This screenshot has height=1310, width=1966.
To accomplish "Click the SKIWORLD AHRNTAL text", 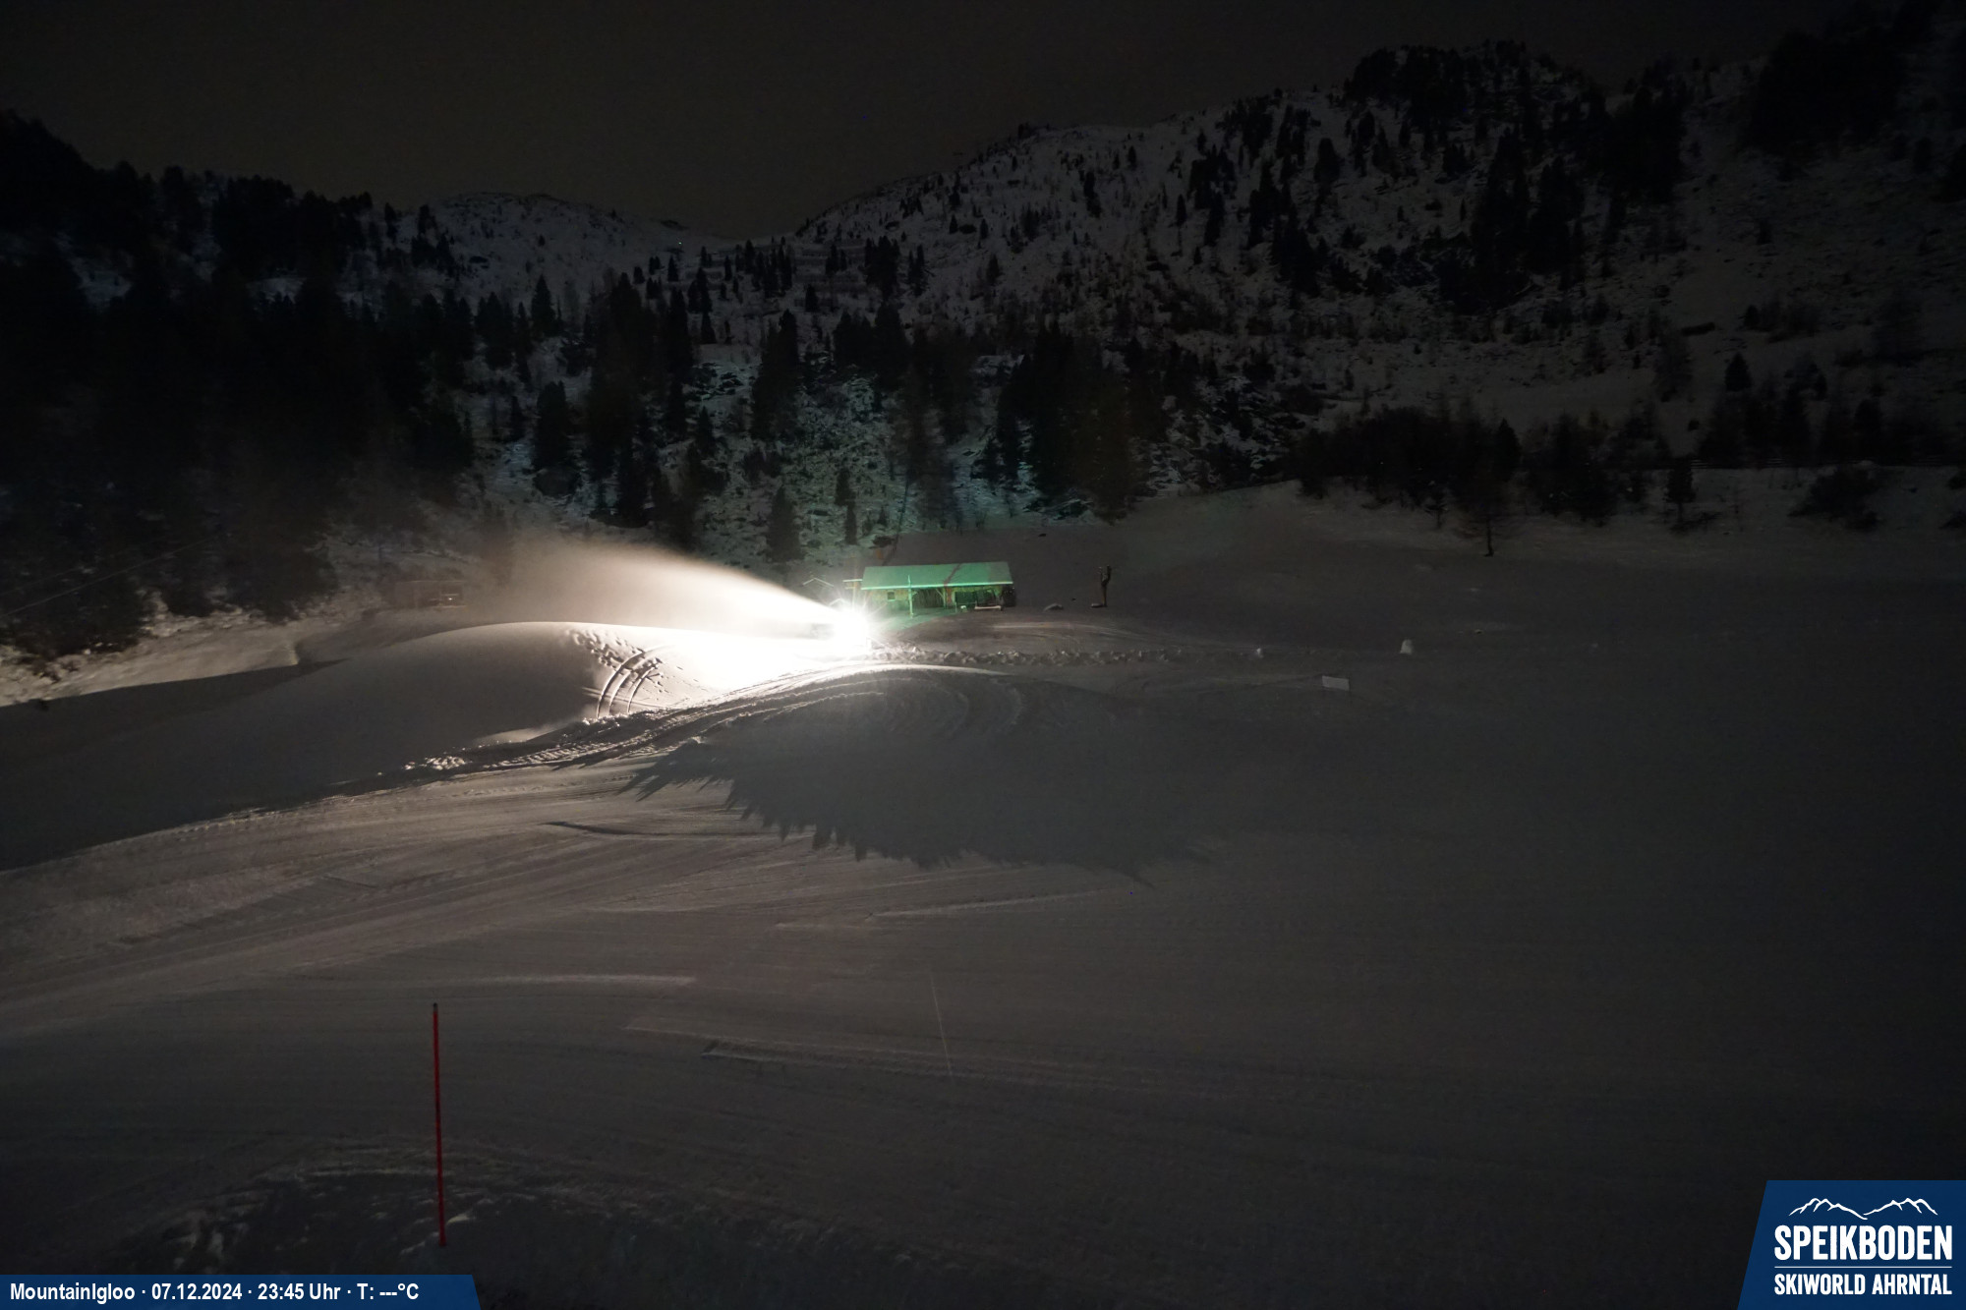I will coord(1862,1283).
